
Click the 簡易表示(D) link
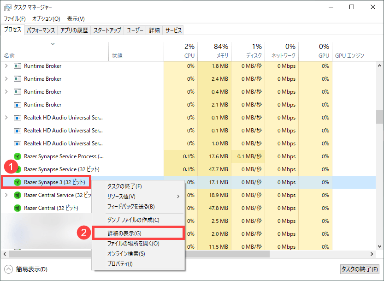point(32,269)
